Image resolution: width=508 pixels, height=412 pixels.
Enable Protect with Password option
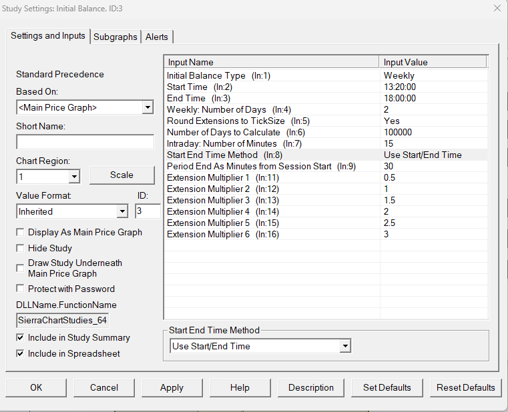(21, 289)
